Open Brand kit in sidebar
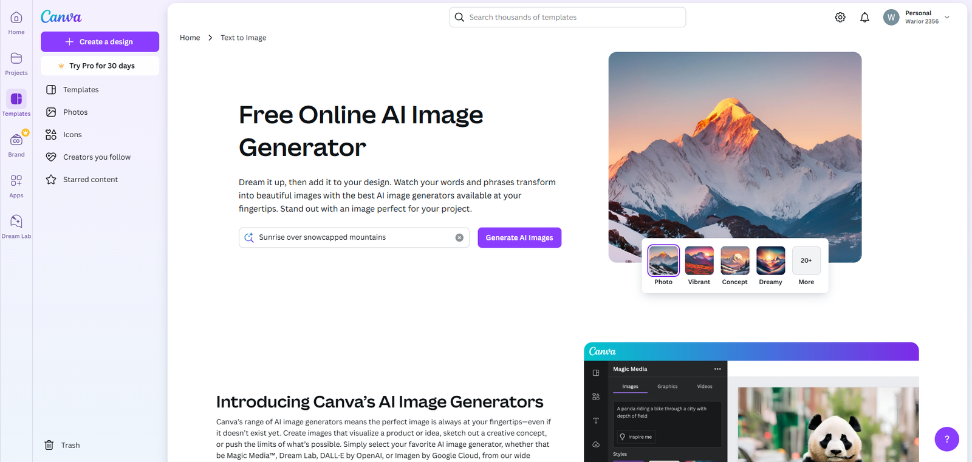This screenshot has height=462, width=972. click(x=16, y=144)
